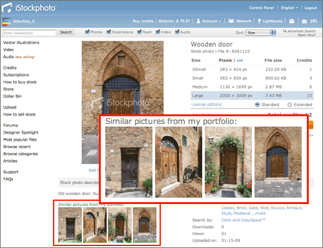Open the Articles sidebar link

[x=10, y=161]
